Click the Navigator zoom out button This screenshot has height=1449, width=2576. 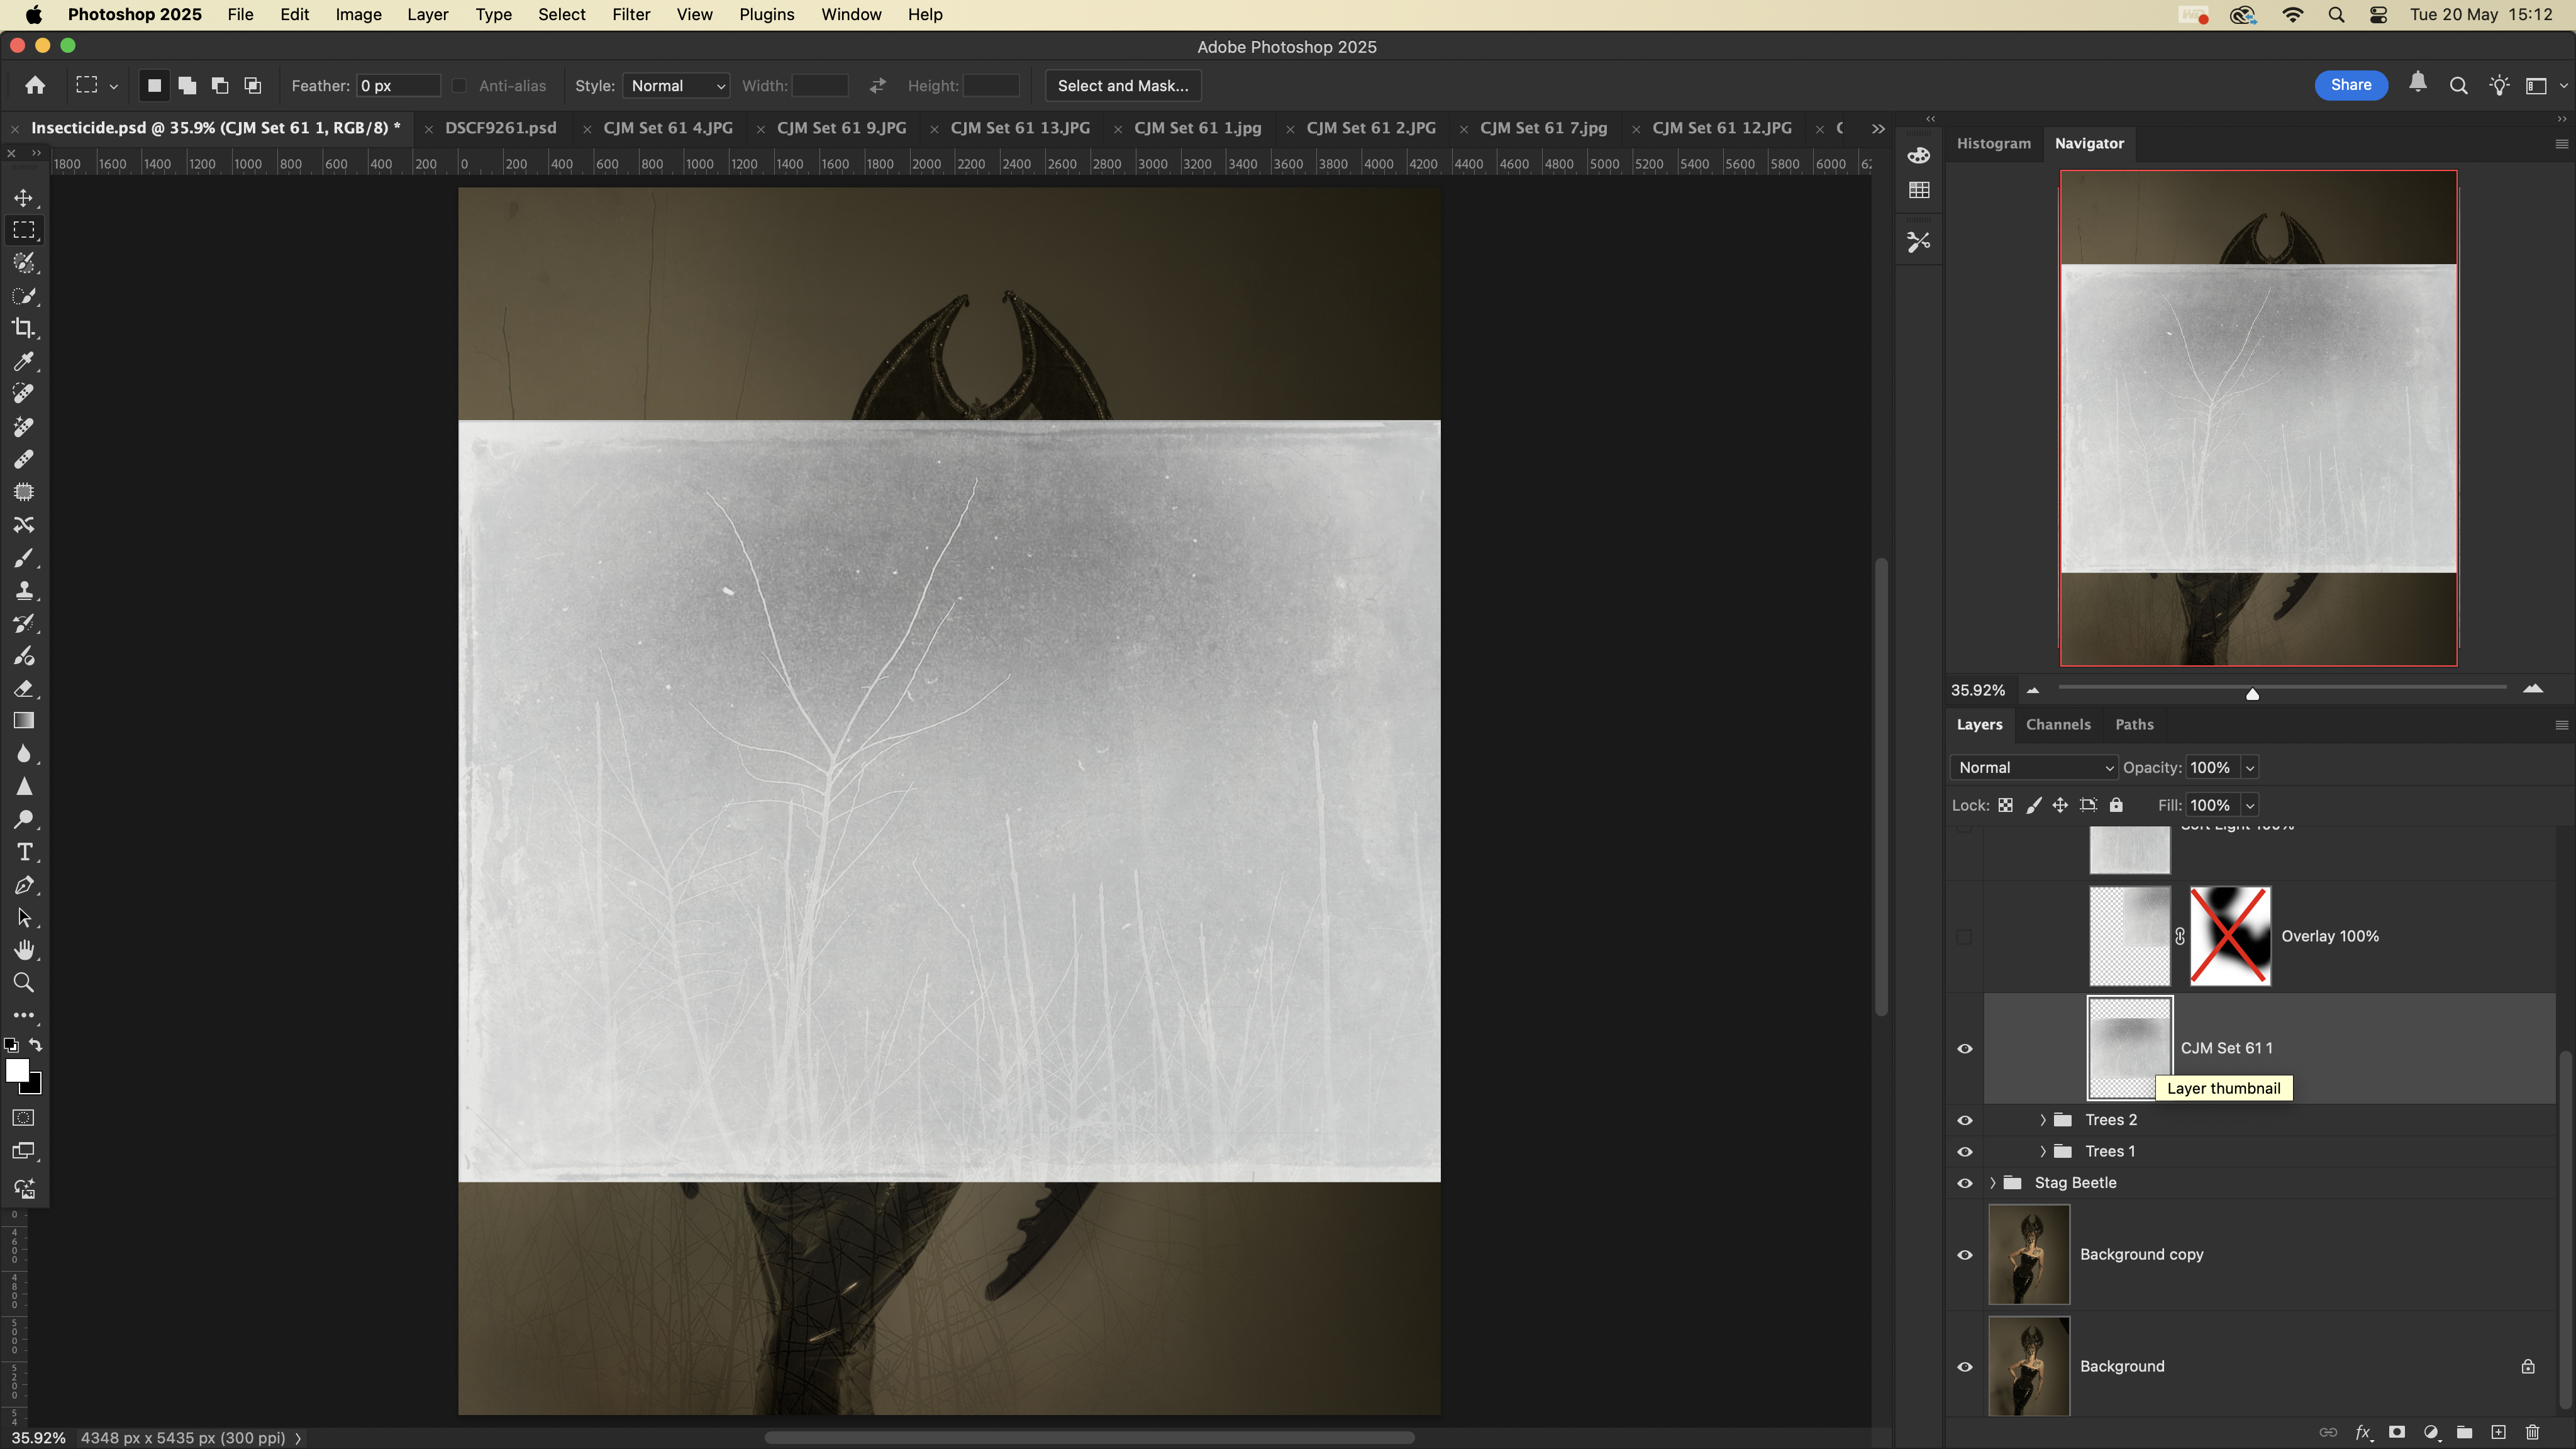click(2032, 690)
